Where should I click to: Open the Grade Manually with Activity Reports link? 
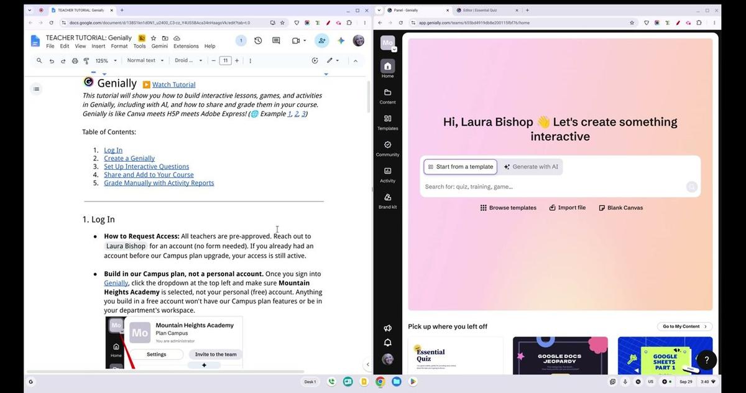159,183
